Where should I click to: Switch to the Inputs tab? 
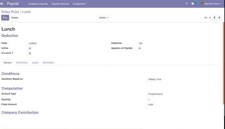pos(35,63)
